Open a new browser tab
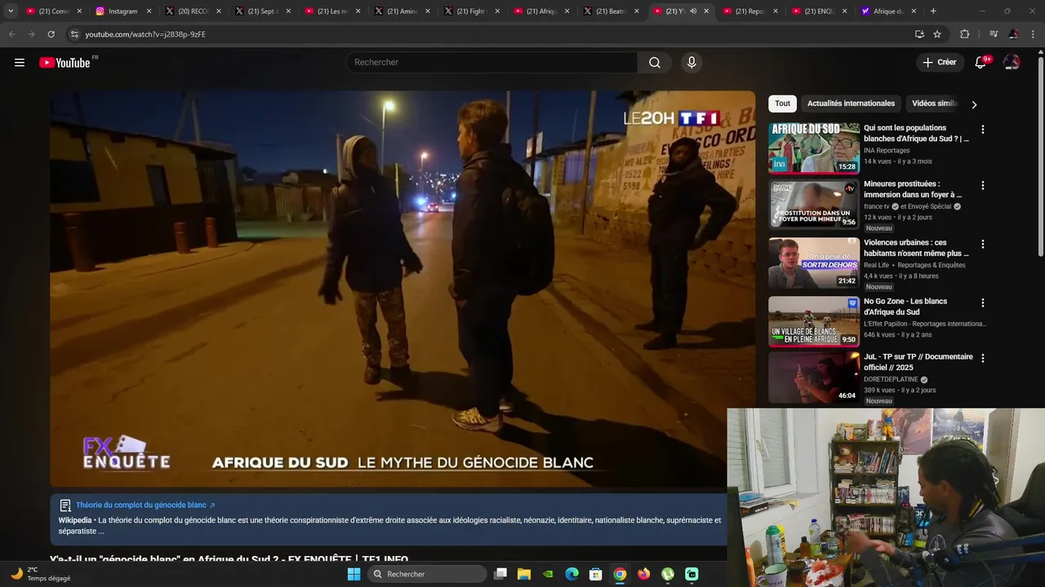The width and height of the screenshot is (1045, 587). click(933, 11)
